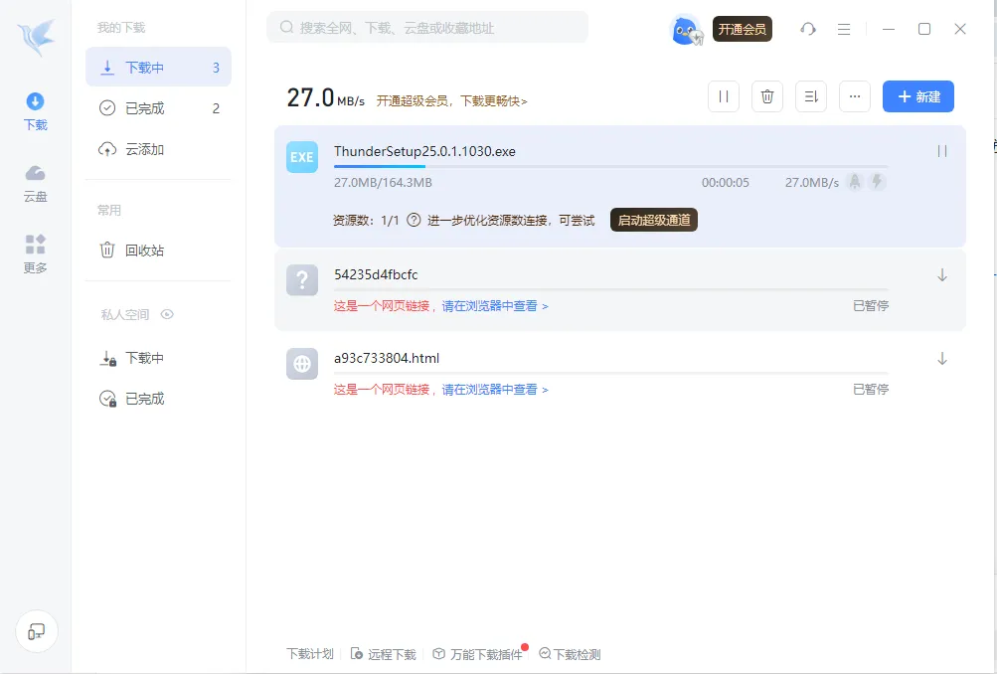Open private space 已完成 list
Image resolution: width=997 pixels, height=674 pixels.
click(x=158, y=399)
